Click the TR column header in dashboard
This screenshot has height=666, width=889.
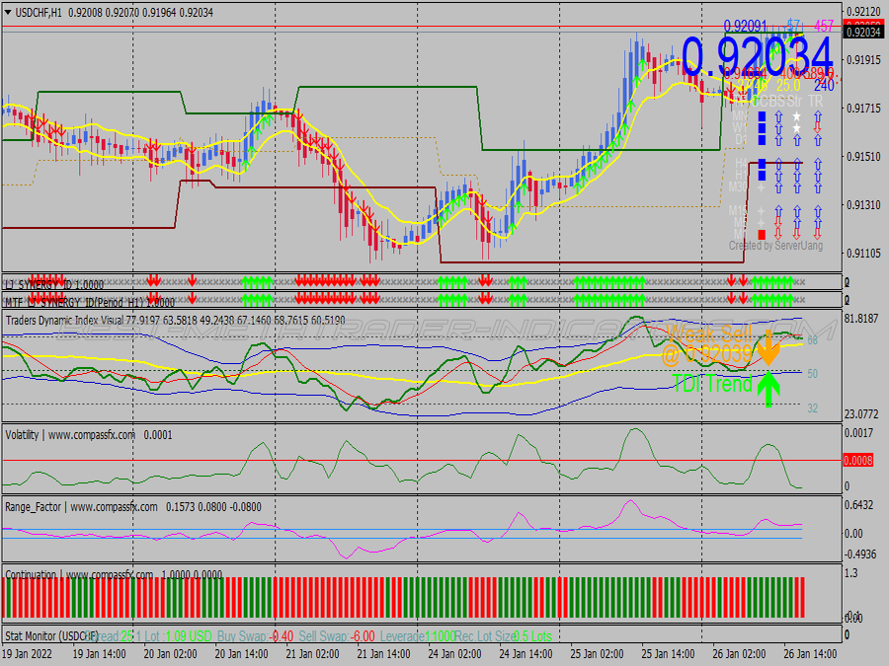pyautogui.click(x=816, y=101)
